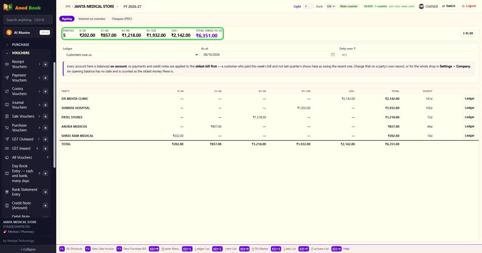This screenshot has width=482, height=253.
Task: Add a new Contra Voucher with plus
Action: 45,91
